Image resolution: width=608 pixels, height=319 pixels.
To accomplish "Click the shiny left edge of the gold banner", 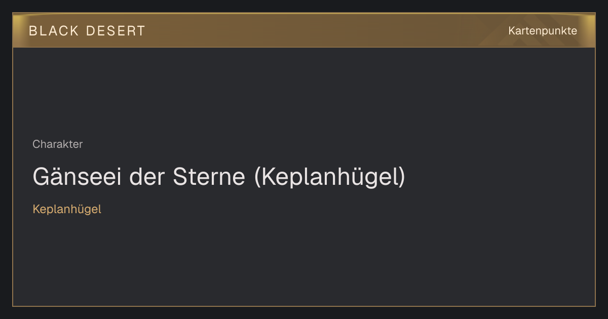I will click(x=18, y=30).
